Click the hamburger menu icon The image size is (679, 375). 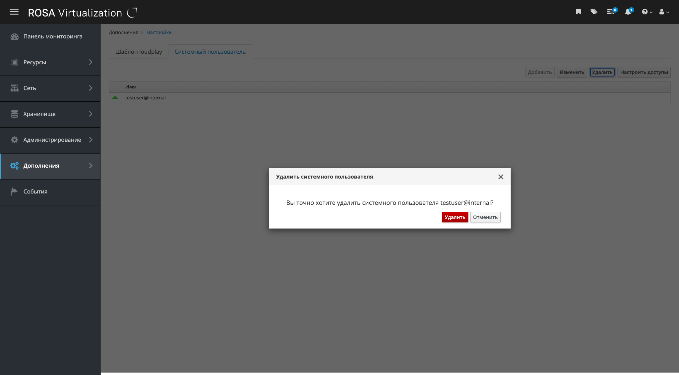14,12
